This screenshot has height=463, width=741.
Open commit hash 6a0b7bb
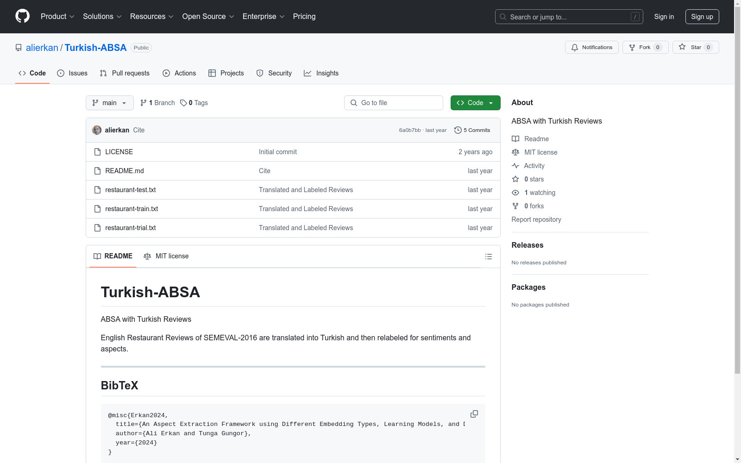click(410, 130)
